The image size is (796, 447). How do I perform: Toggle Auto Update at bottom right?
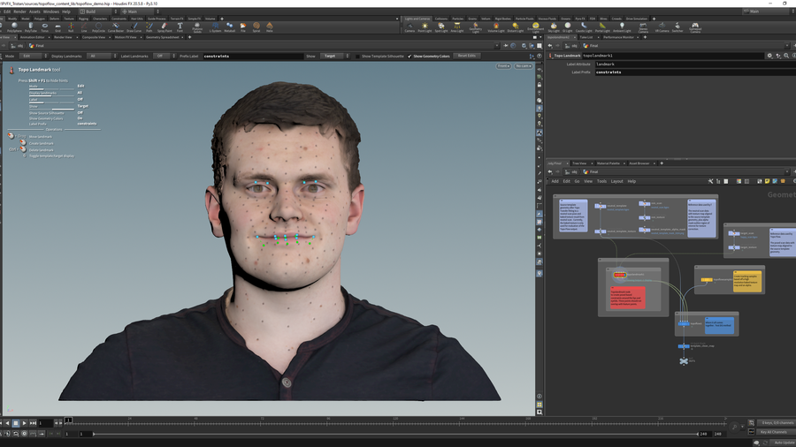pyautogui.click(x=785, y=443)
